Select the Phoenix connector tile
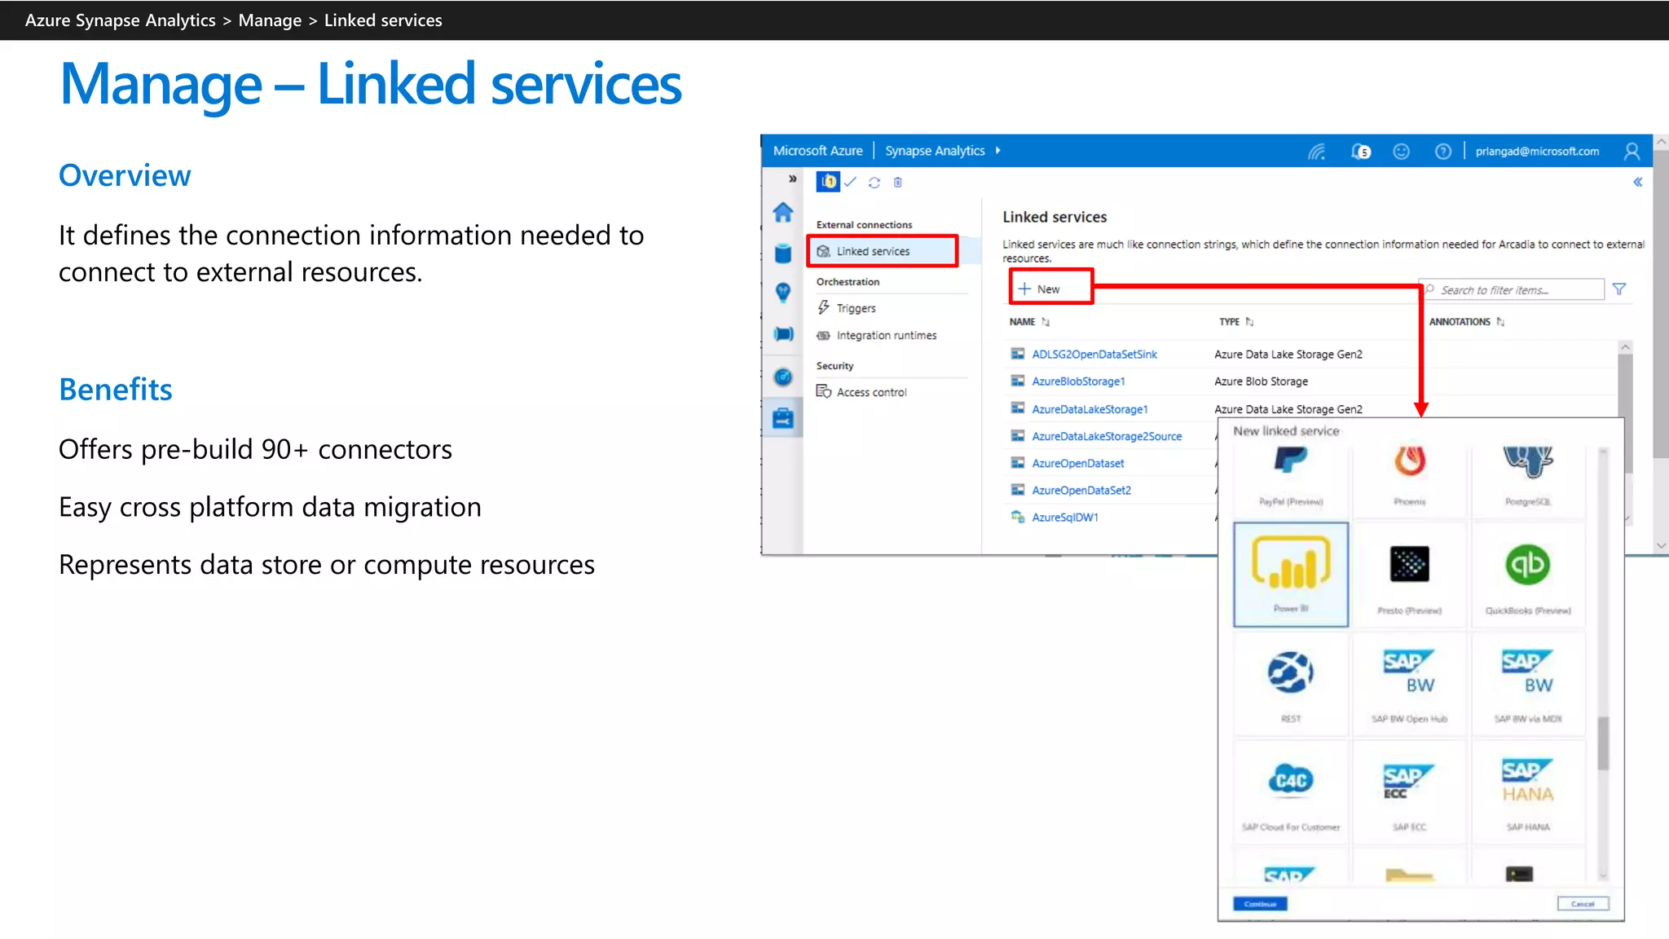 pyautogui.click(x=1409, y=480)
